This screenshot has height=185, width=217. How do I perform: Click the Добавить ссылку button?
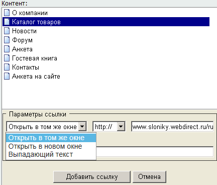92,177
